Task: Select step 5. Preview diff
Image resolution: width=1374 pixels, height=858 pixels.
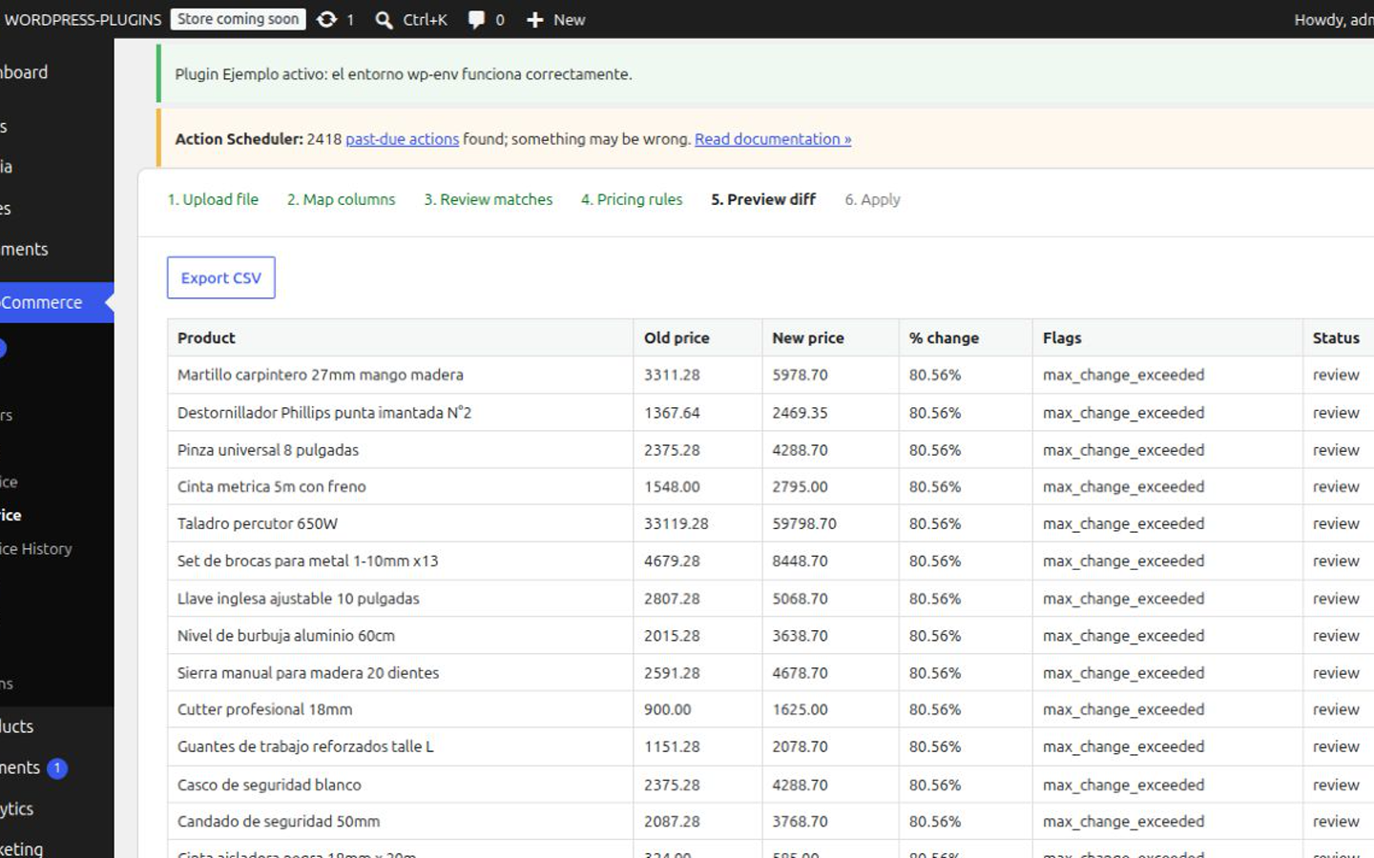Action: (763, 199)
